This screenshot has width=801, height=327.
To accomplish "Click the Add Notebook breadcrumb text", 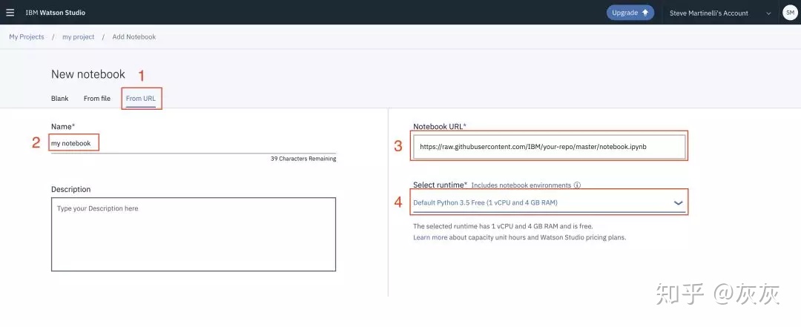I will pyautogui.click(x=133, y=37).
